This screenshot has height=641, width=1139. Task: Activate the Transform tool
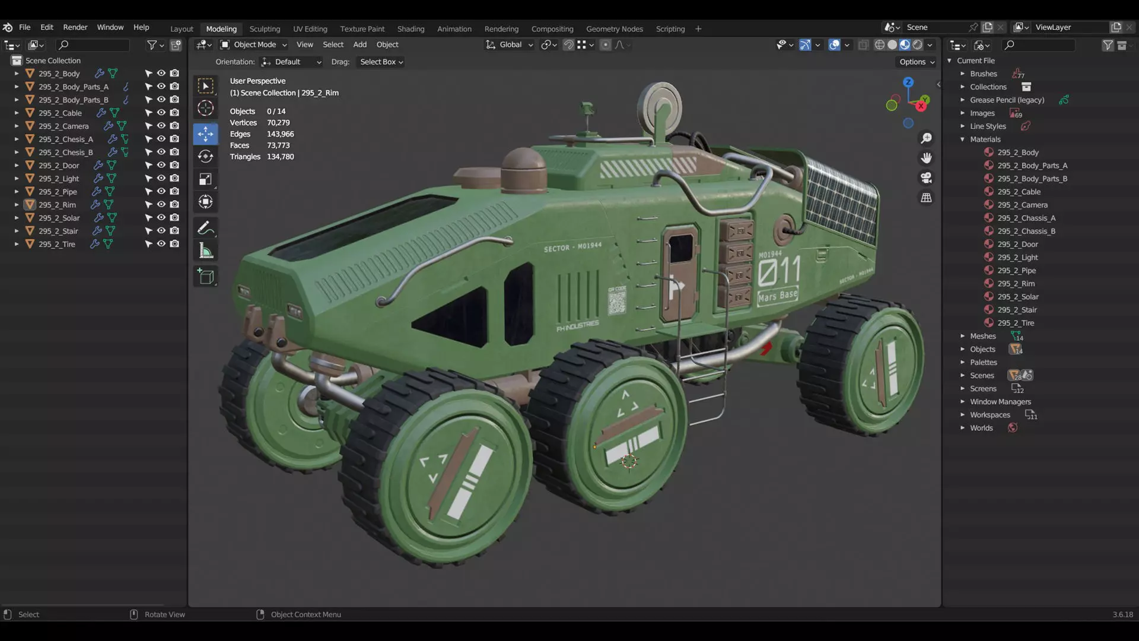[205, 202]
